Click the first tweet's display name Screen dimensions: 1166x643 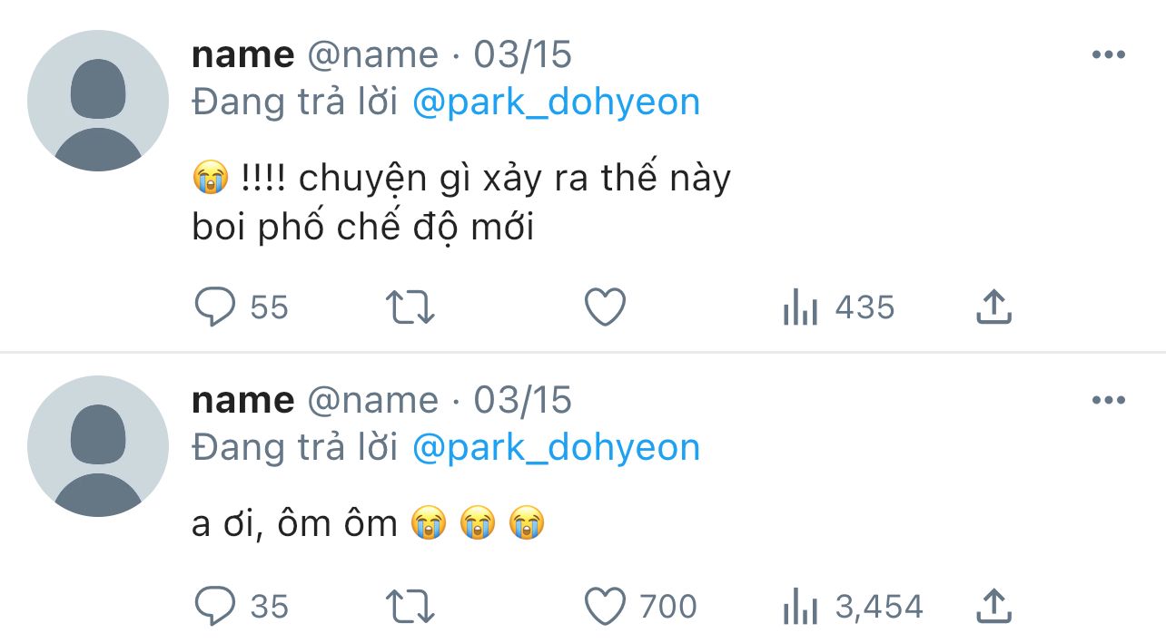242,55
